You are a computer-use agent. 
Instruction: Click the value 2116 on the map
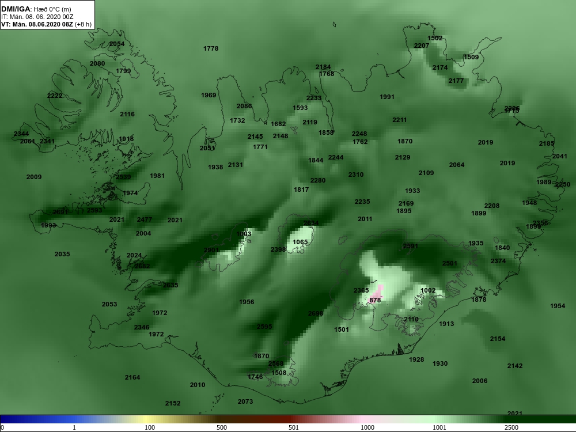[x=127, y=114]
